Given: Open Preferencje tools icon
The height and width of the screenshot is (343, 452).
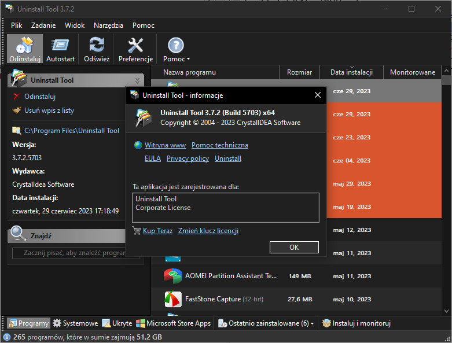Looking at the screenshot, I should tap(135, 49).
